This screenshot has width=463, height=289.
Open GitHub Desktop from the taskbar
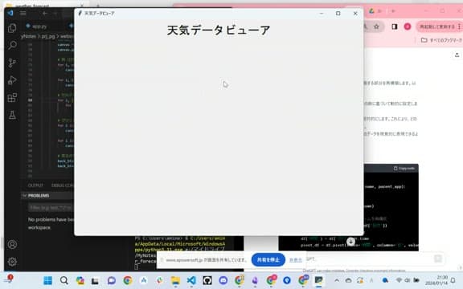pyautogui.click(x=207, y=280)
